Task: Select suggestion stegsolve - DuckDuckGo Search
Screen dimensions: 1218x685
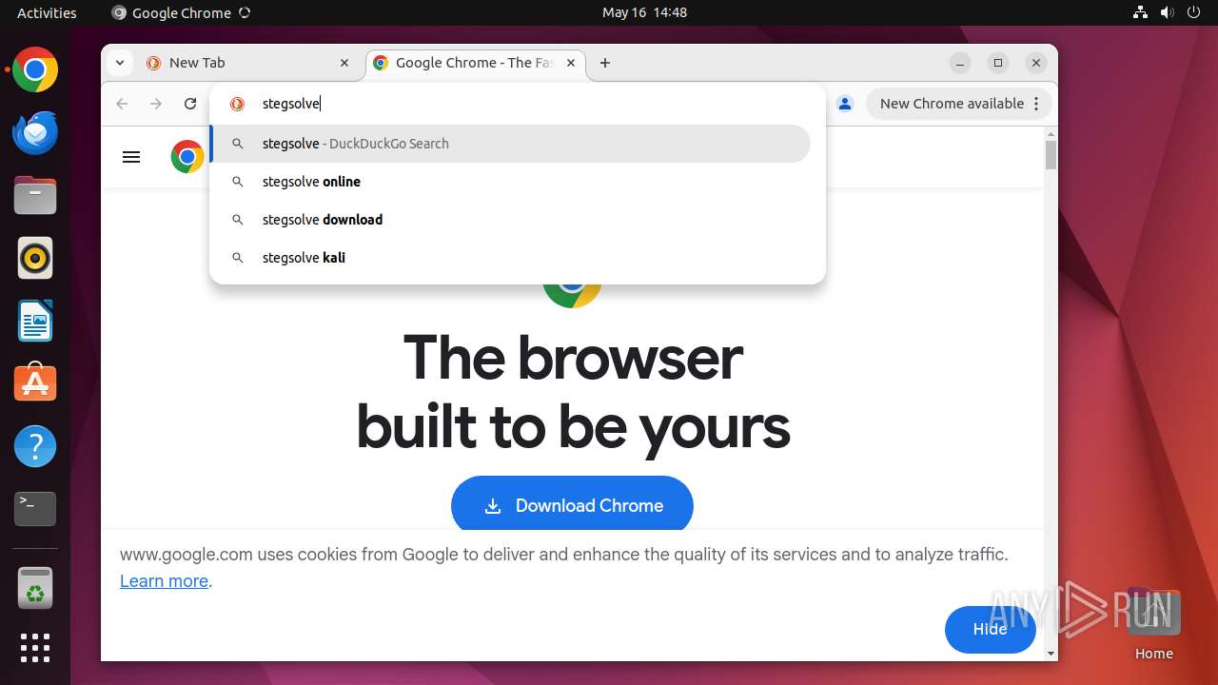Action: (510, 144)
